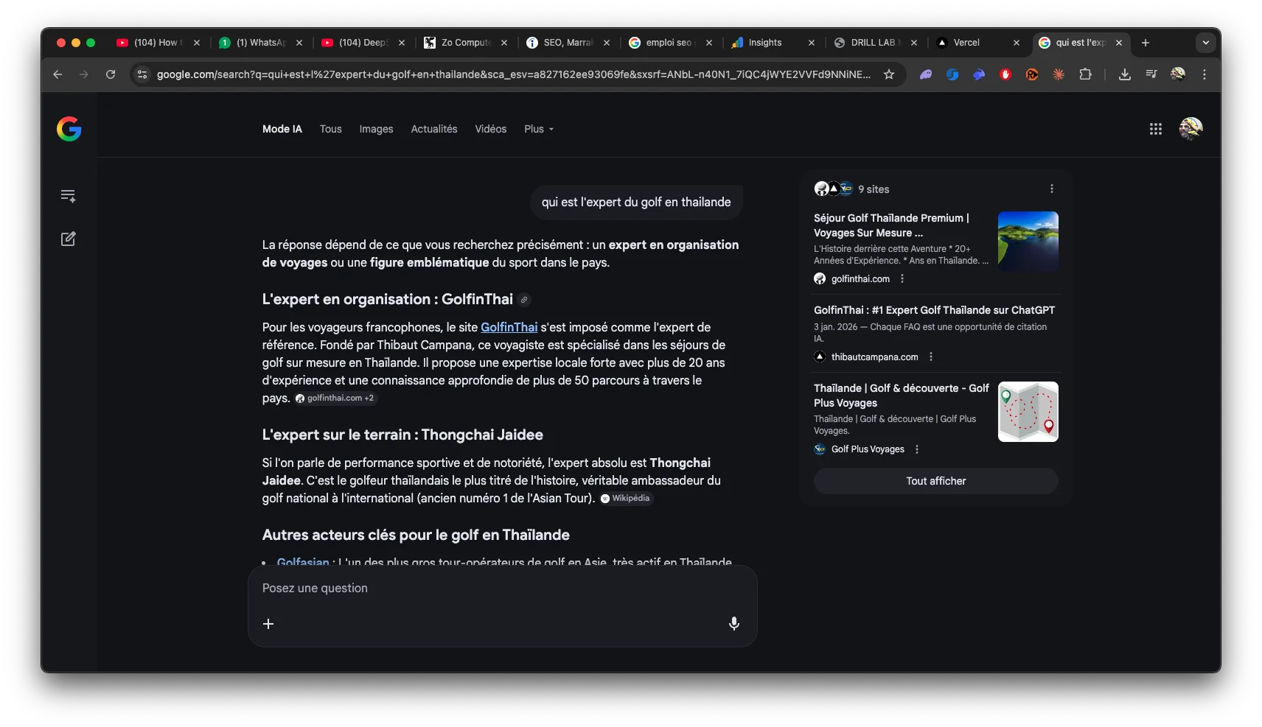This screenshot has height=727, width=1262.
Task: Click the Google logo
Action: 69,129
